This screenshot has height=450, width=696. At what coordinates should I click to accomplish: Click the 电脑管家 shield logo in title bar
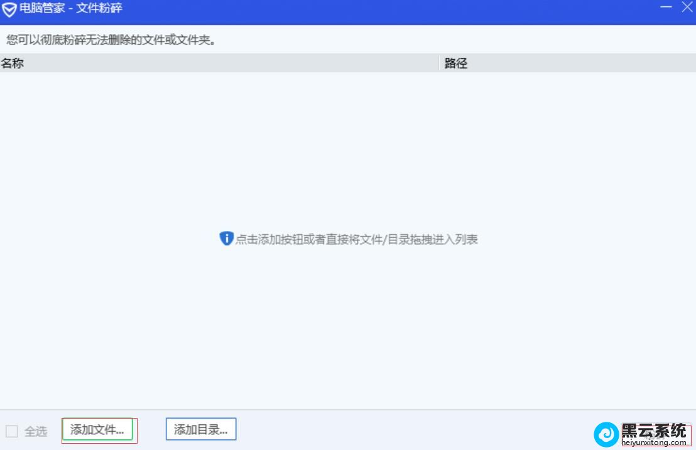point(9,10)
